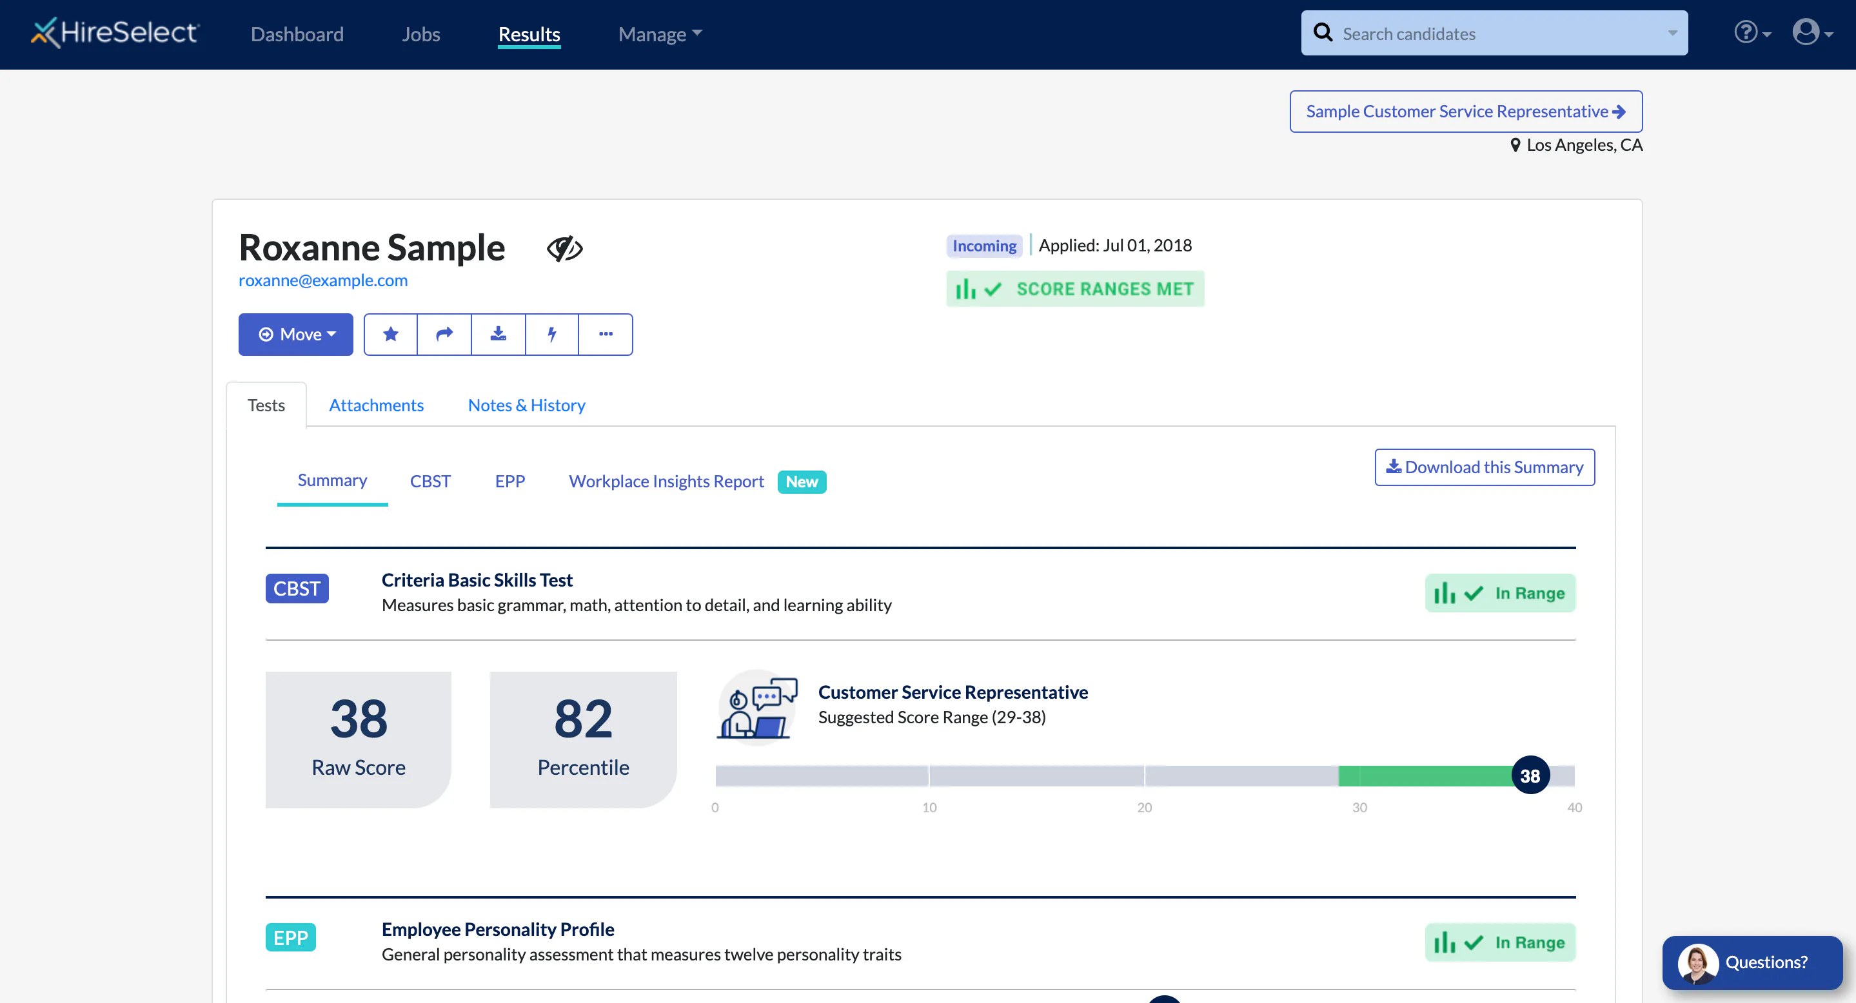Click the location pin next to Los Angeles, CA

point(1516,145)
